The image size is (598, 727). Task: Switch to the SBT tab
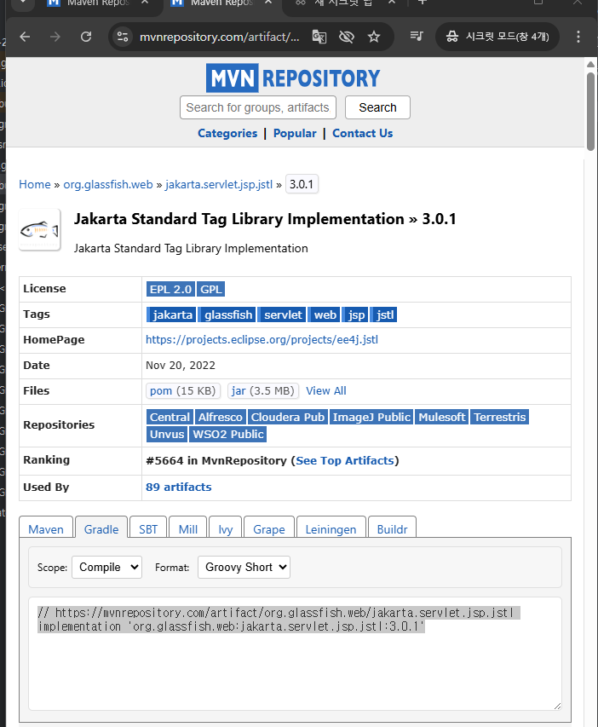(148, 528)
